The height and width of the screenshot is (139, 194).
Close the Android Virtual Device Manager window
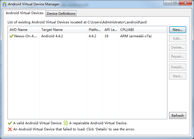pos(185,3)
